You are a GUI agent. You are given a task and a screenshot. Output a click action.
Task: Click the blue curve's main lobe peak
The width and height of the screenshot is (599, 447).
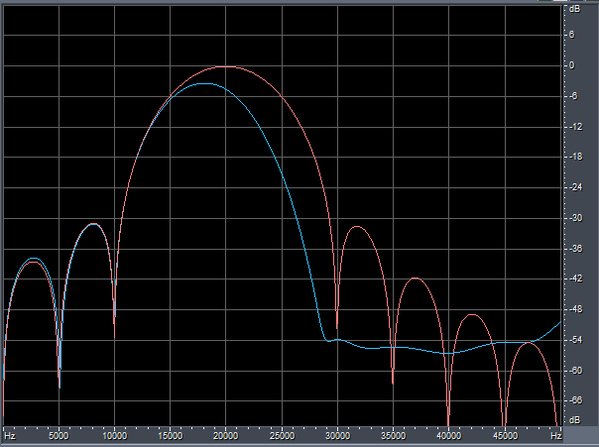205,83
